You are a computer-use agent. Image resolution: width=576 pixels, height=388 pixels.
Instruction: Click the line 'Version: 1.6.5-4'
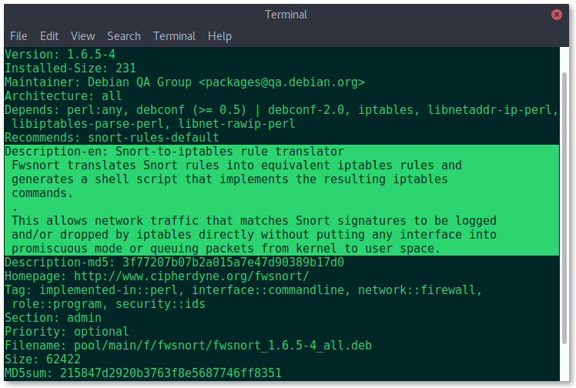point(60,55)
